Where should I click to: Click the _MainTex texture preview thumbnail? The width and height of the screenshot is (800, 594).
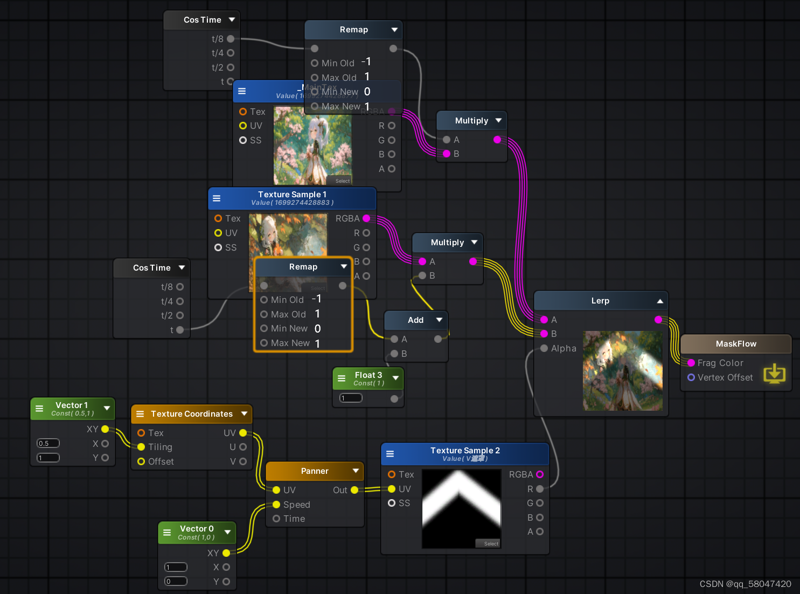click(312, 146)
